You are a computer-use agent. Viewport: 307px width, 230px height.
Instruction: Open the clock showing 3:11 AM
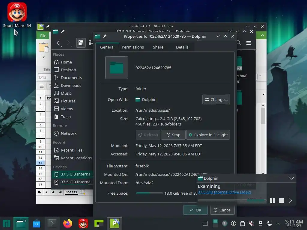(x=294, y=223)
